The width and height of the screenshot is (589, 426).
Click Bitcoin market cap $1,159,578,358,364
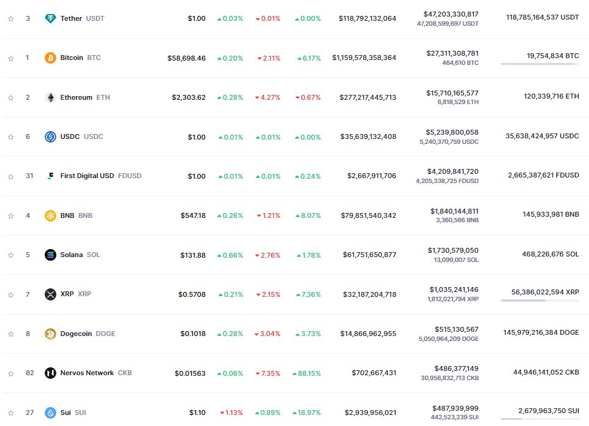point(364,58)
